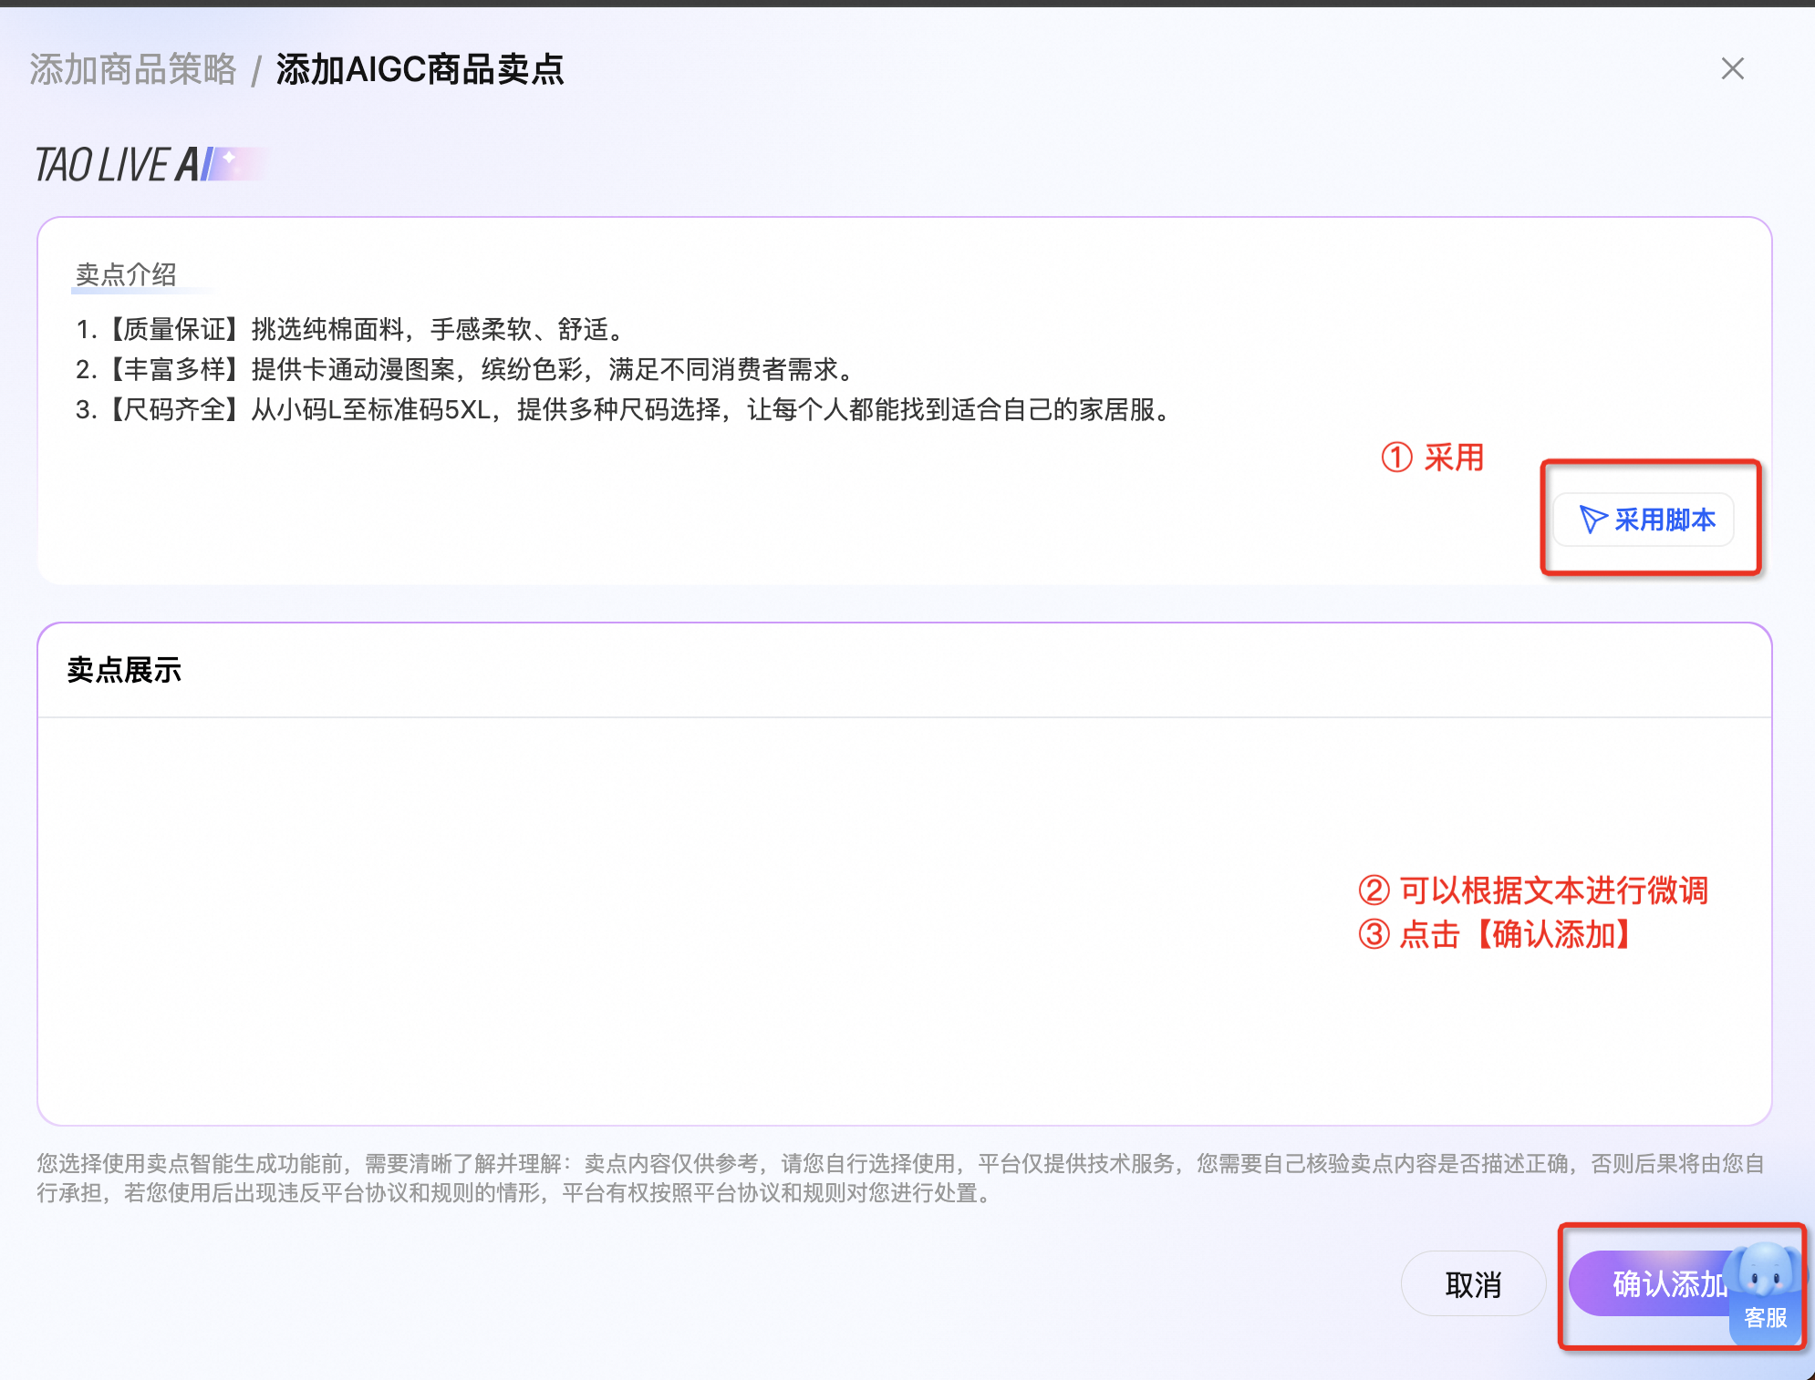This screenshot has height=1380, width=1815.
Task: Click the 卖点展示 heading
Action: pyautogui.click(x=124, y=670)
